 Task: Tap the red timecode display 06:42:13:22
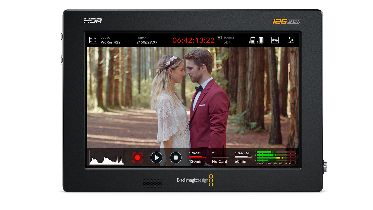point(193,40)
